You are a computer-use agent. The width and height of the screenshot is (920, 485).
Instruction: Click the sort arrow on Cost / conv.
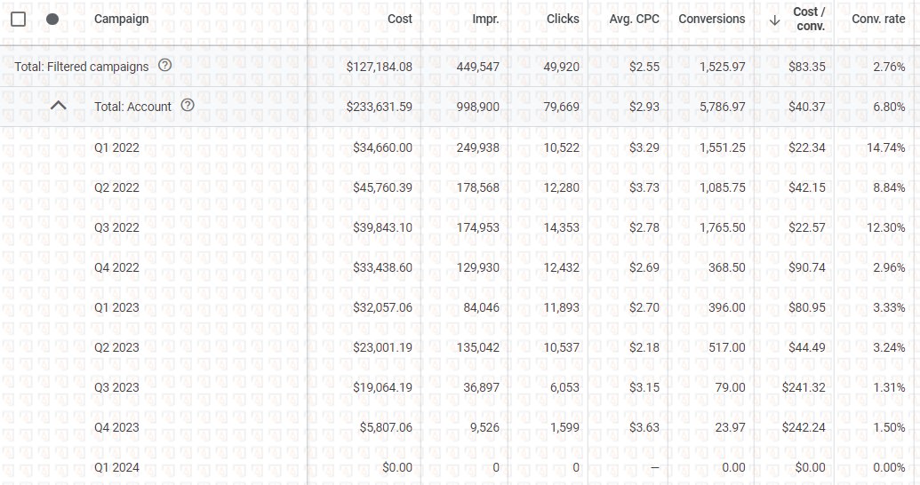[x=775, y=20]
